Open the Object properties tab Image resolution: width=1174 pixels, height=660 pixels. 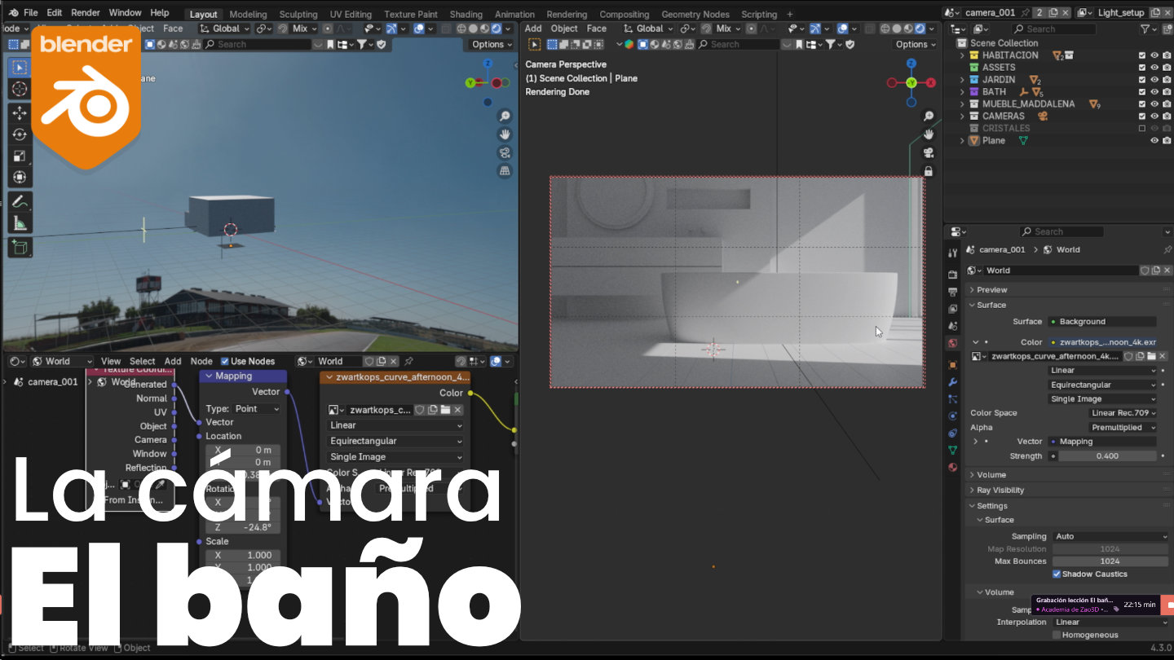(x=952, y=364)
